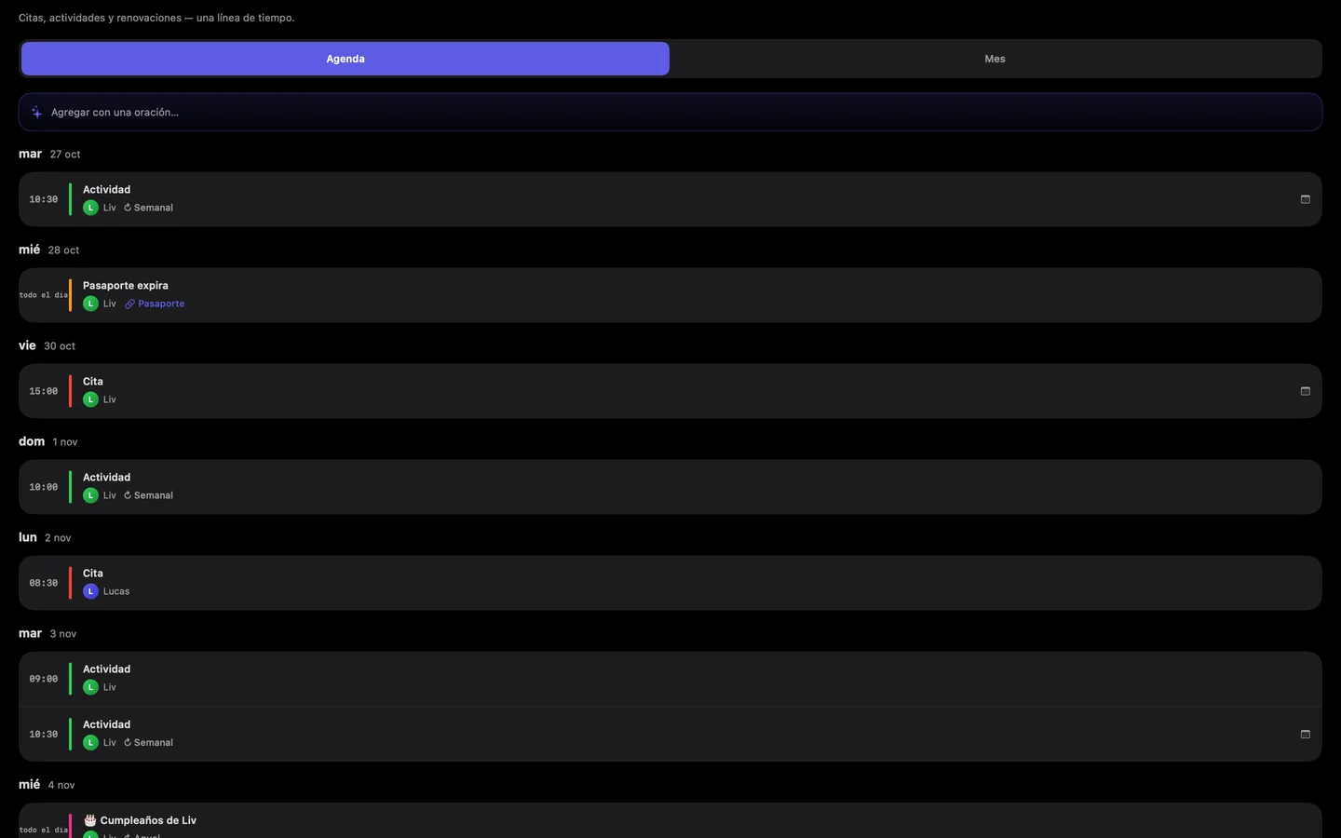Image resolution: width=1341 pixels, height=838 pixels.
Task: Focus the 'Agregar con una oración' field
Action: coord(670,112)
